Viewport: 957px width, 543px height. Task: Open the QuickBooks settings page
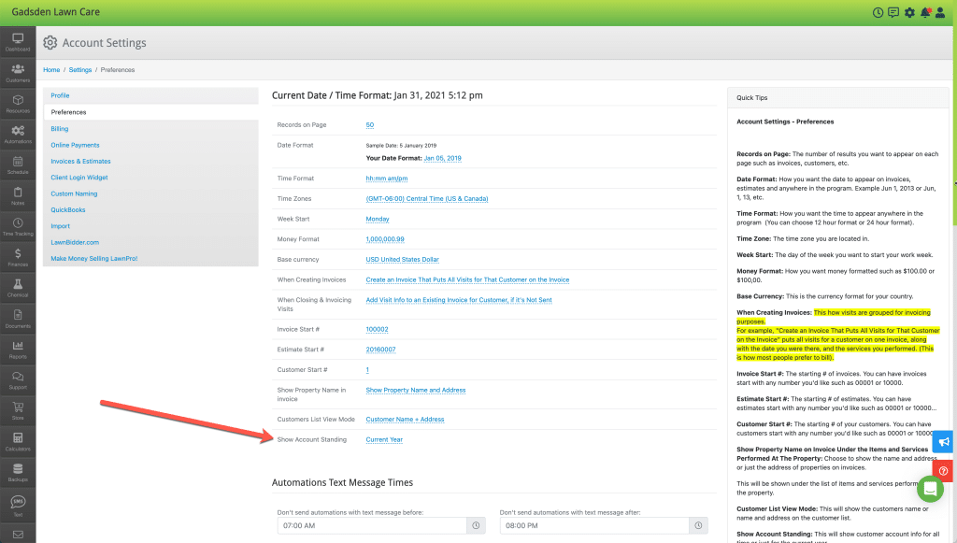(x=68, y=210)
